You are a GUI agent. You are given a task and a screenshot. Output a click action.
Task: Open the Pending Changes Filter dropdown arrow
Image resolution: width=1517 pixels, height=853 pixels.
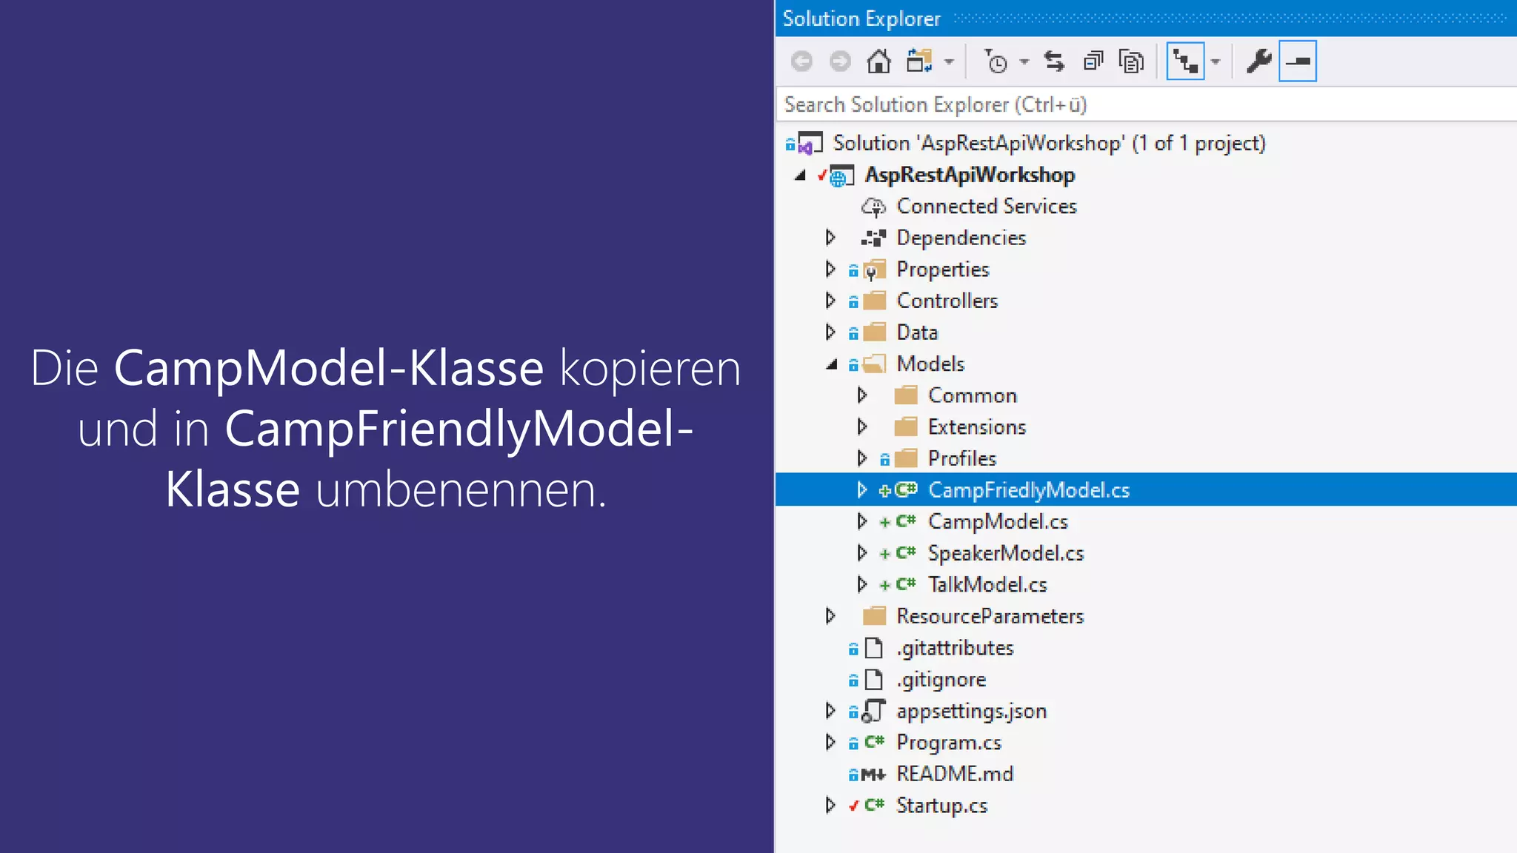[x=1024, y=62]
